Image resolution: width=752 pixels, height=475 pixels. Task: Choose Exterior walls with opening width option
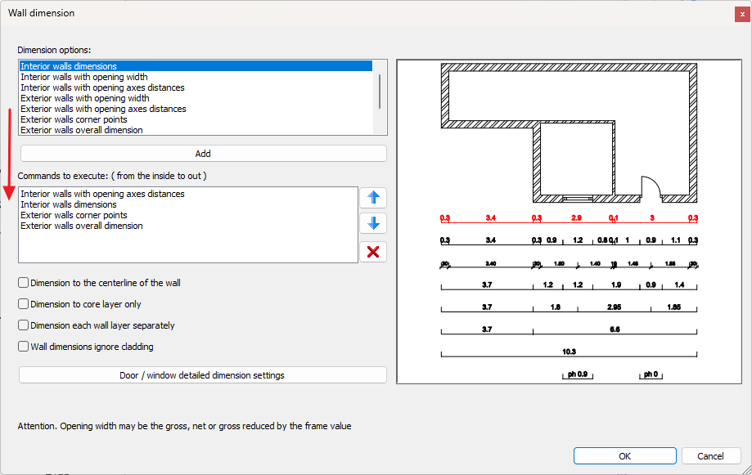click(84, 98)
